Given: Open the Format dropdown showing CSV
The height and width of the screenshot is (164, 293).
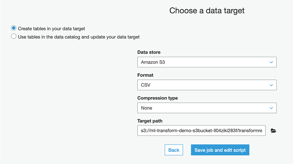Looking at the screenshot, I should point(207,85).
